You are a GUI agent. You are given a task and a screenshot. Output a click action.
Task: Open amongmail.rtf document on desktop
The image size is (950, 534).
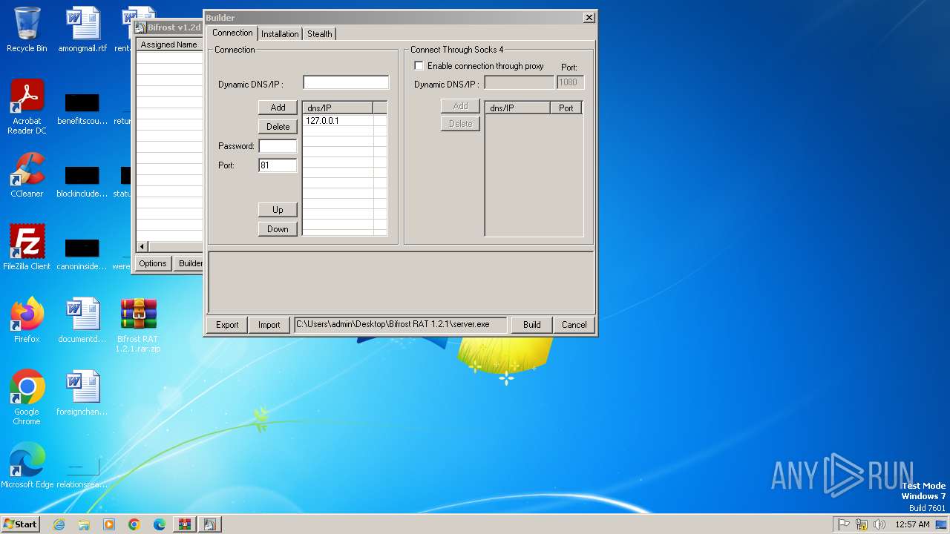pyautogui.click(x=82, y=30)
